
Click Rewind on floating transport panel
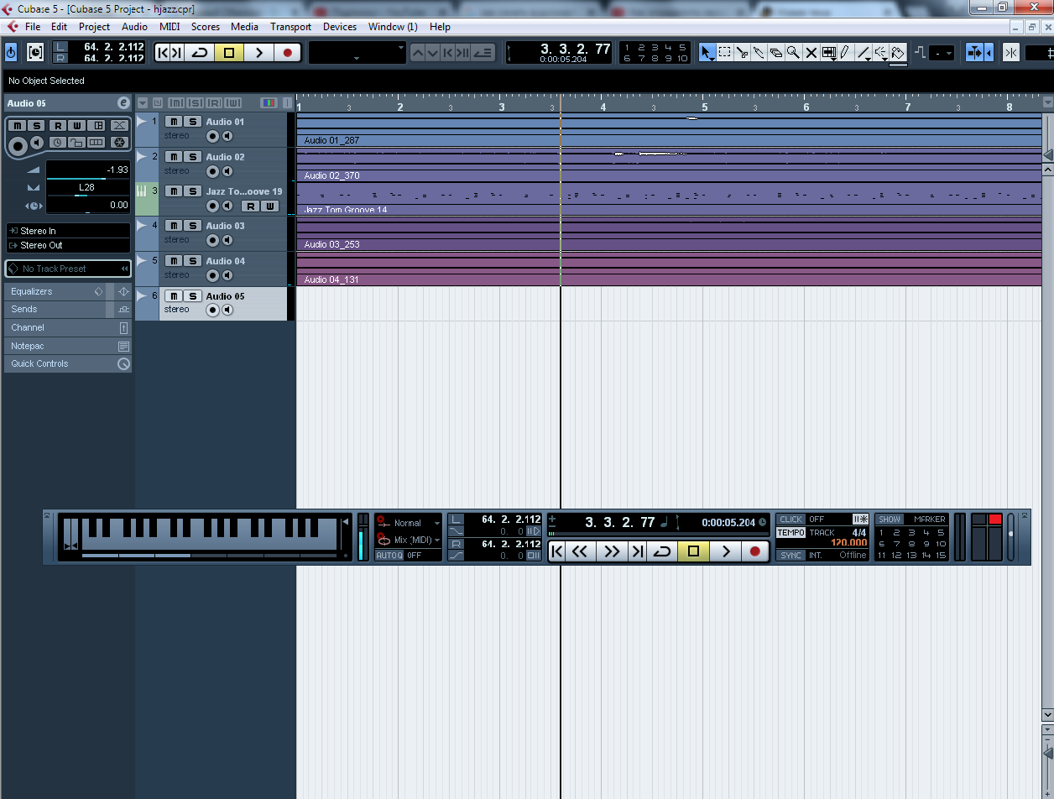pos(580,551)
